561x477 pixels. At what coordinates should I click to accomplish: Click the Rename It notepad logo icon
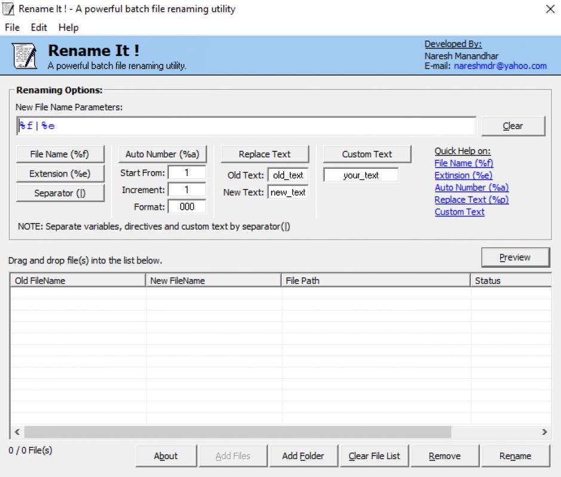pyautogui.click(x=24, y=55)
